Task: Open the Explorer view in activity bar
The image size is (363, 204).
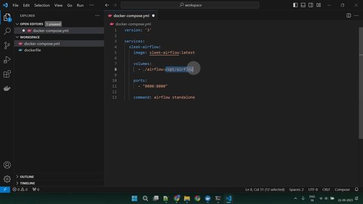Action: [x=7, y=18]
